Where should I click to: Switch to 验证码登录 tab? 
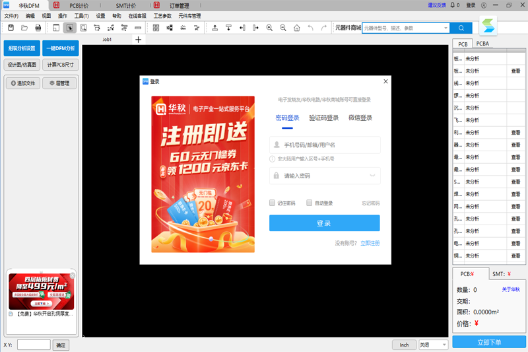[324, 118]
